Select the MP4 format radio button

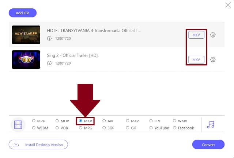(34, 121)
